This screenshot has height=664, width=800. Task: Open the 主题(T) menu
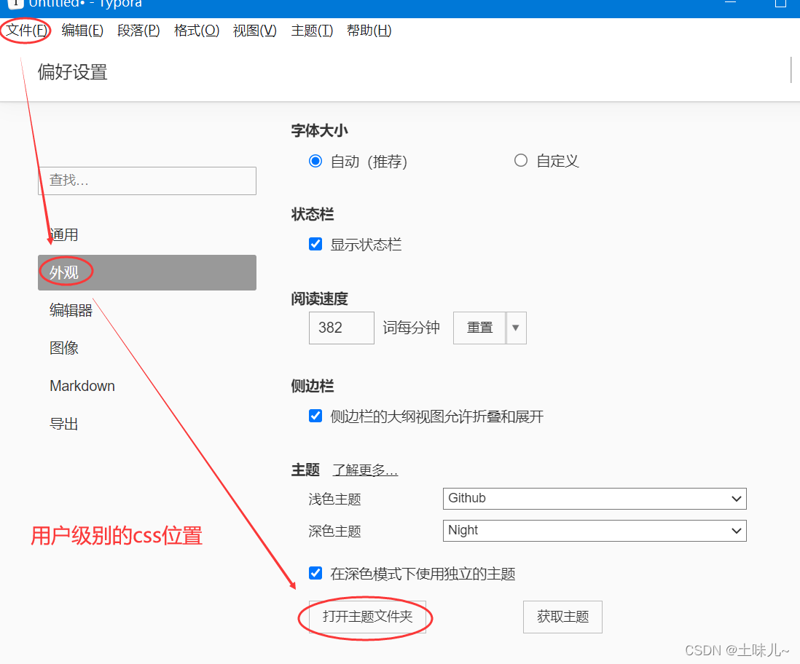(x=312, y=31)
